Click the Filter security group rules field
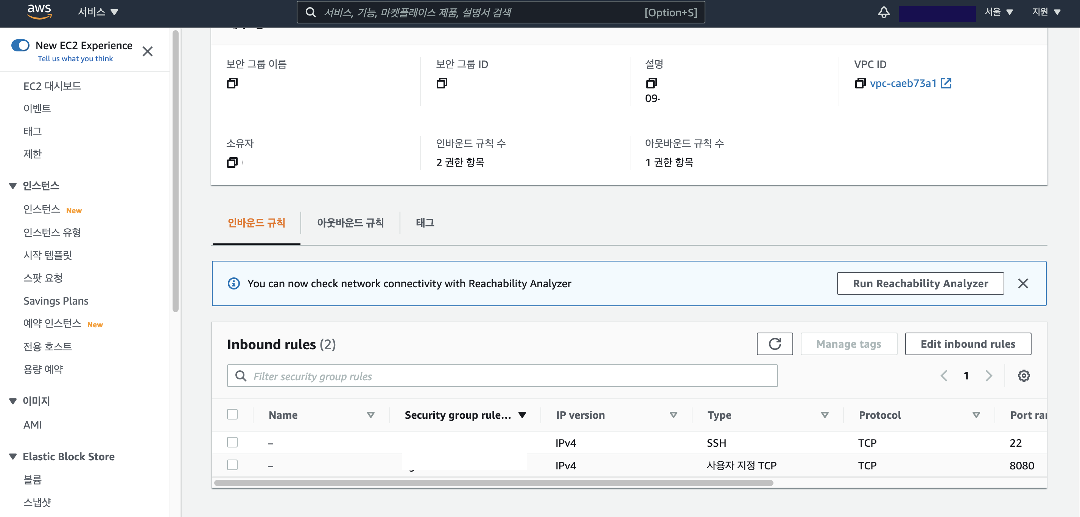The image size is (1080, 517). pos(502,376)
